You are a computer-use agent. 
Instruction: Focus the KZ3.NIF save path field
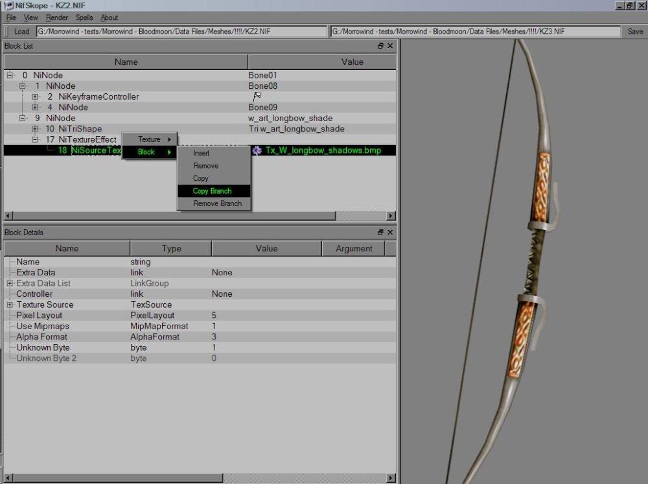pos(475,31)
